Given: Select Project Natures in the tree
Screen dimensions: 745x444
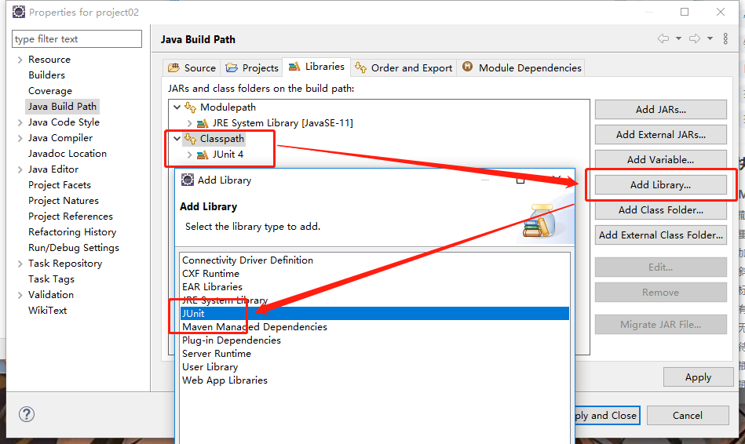Looking at the screenshot, I should click(x=63, y=200).
